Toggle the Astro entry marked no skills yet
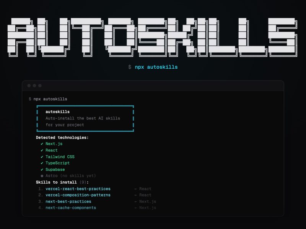The image size is (306, 229). point(70,176)
